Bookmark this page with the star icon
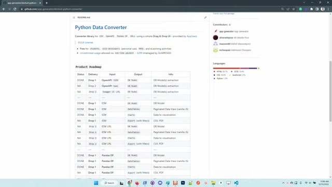Image resolution: width=332 pixels, height=187 pixels. tap(294, 9)
